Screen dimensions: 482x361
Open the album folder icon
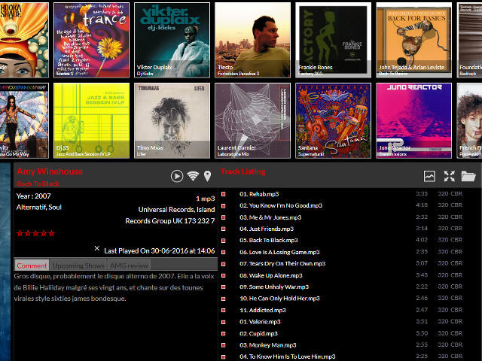[x=468, y=176]
